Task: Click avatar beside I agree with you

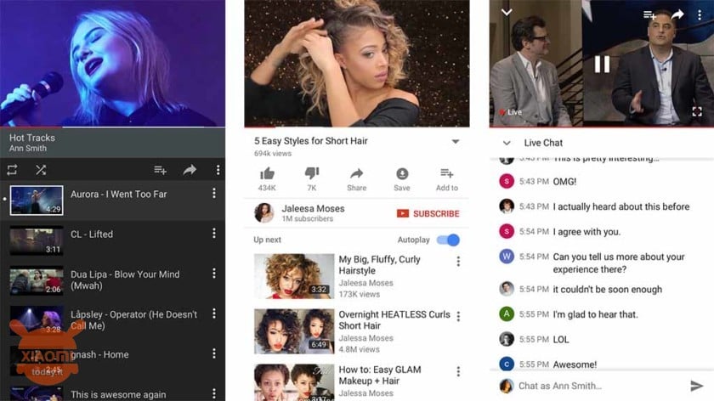Action: click(x=507, y=231)
